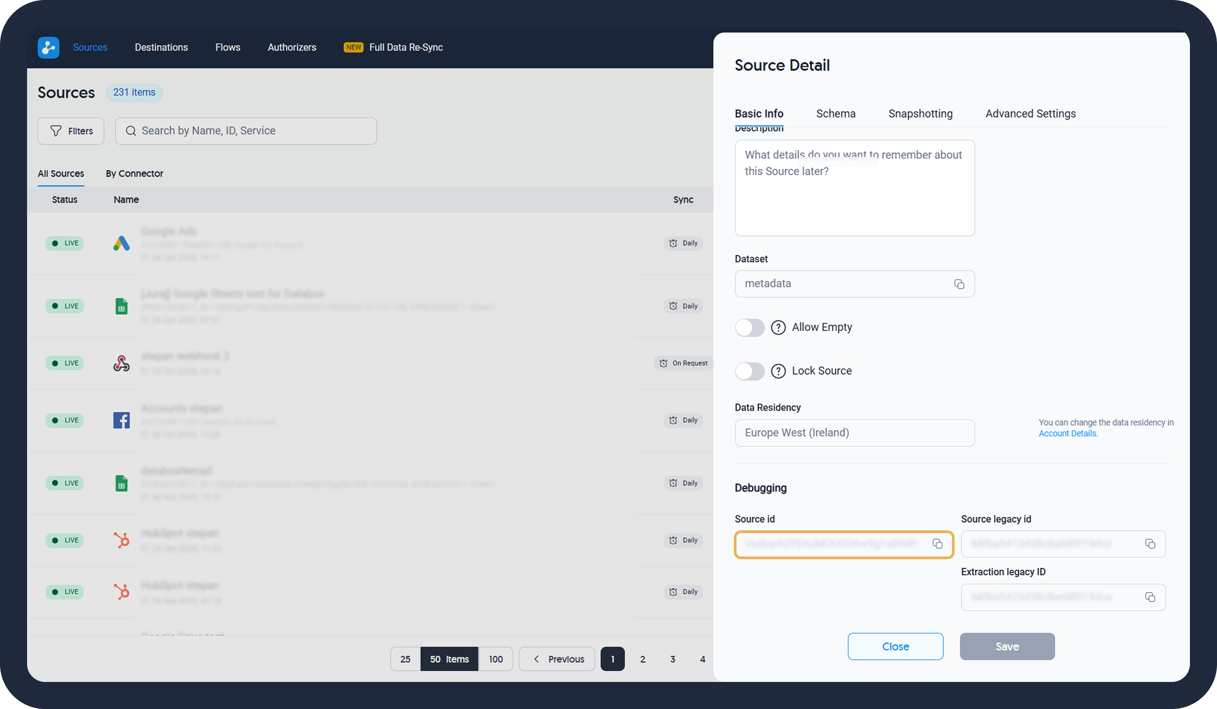Open the Filters dropdown button
Image resolution: width=1217 pixels, height=709 pixels.
[x=71, y=131]
